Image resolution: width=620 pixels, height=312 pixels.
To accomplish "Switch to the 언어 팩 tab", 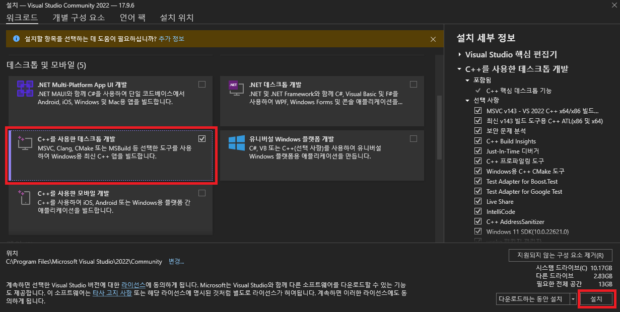I will 132,18.
